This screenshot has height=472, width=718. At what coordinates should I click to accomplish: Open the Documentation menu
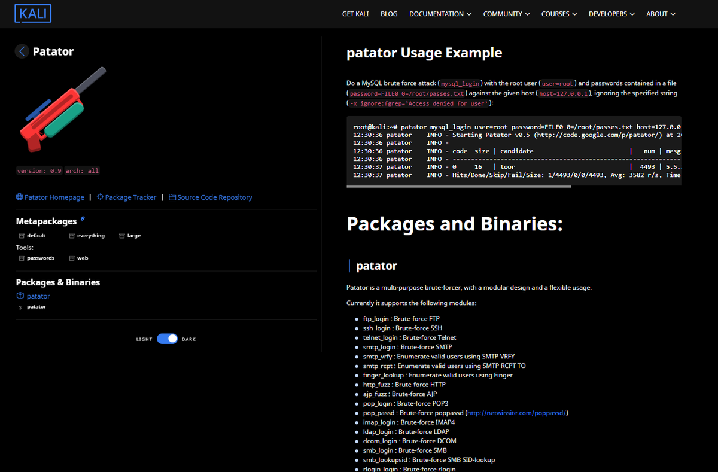click(440, 14)
